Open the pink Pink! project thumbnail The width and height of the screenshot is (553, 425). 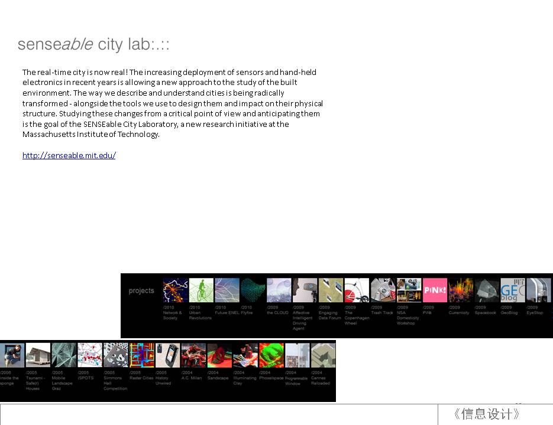[435, 290]
